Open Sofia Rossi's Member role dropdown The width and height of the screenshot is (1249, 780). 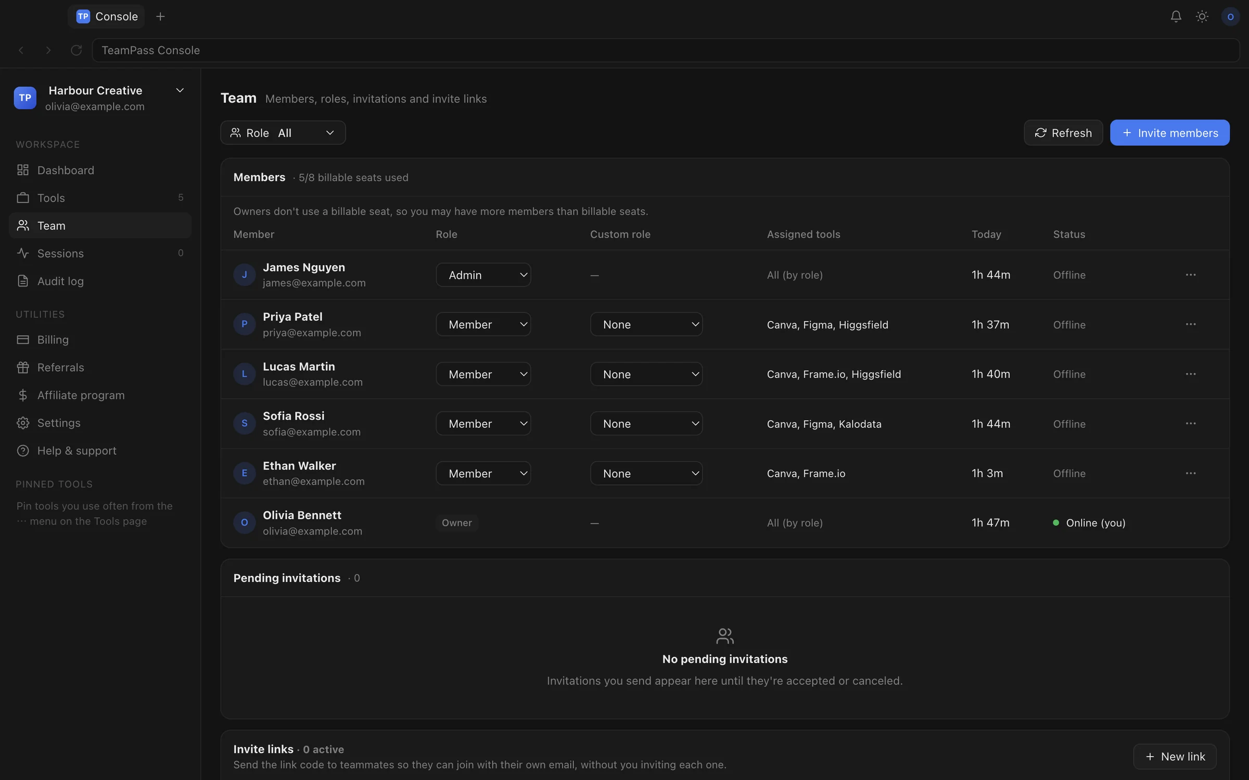pyautogui.click(x=483, y=423)
